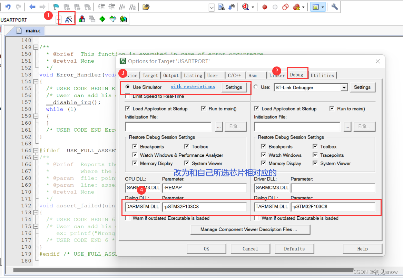The width and height of the screenshot is (403, 278).
Task: Go to the previous bookmark icon
Action: [67, 7]
